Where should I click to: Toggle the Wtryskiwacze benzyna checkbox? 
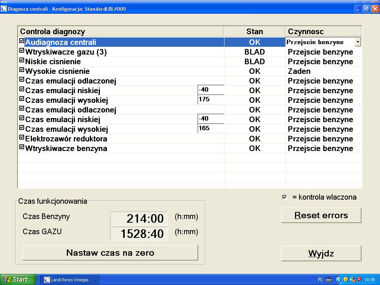(x=22, y=147)
